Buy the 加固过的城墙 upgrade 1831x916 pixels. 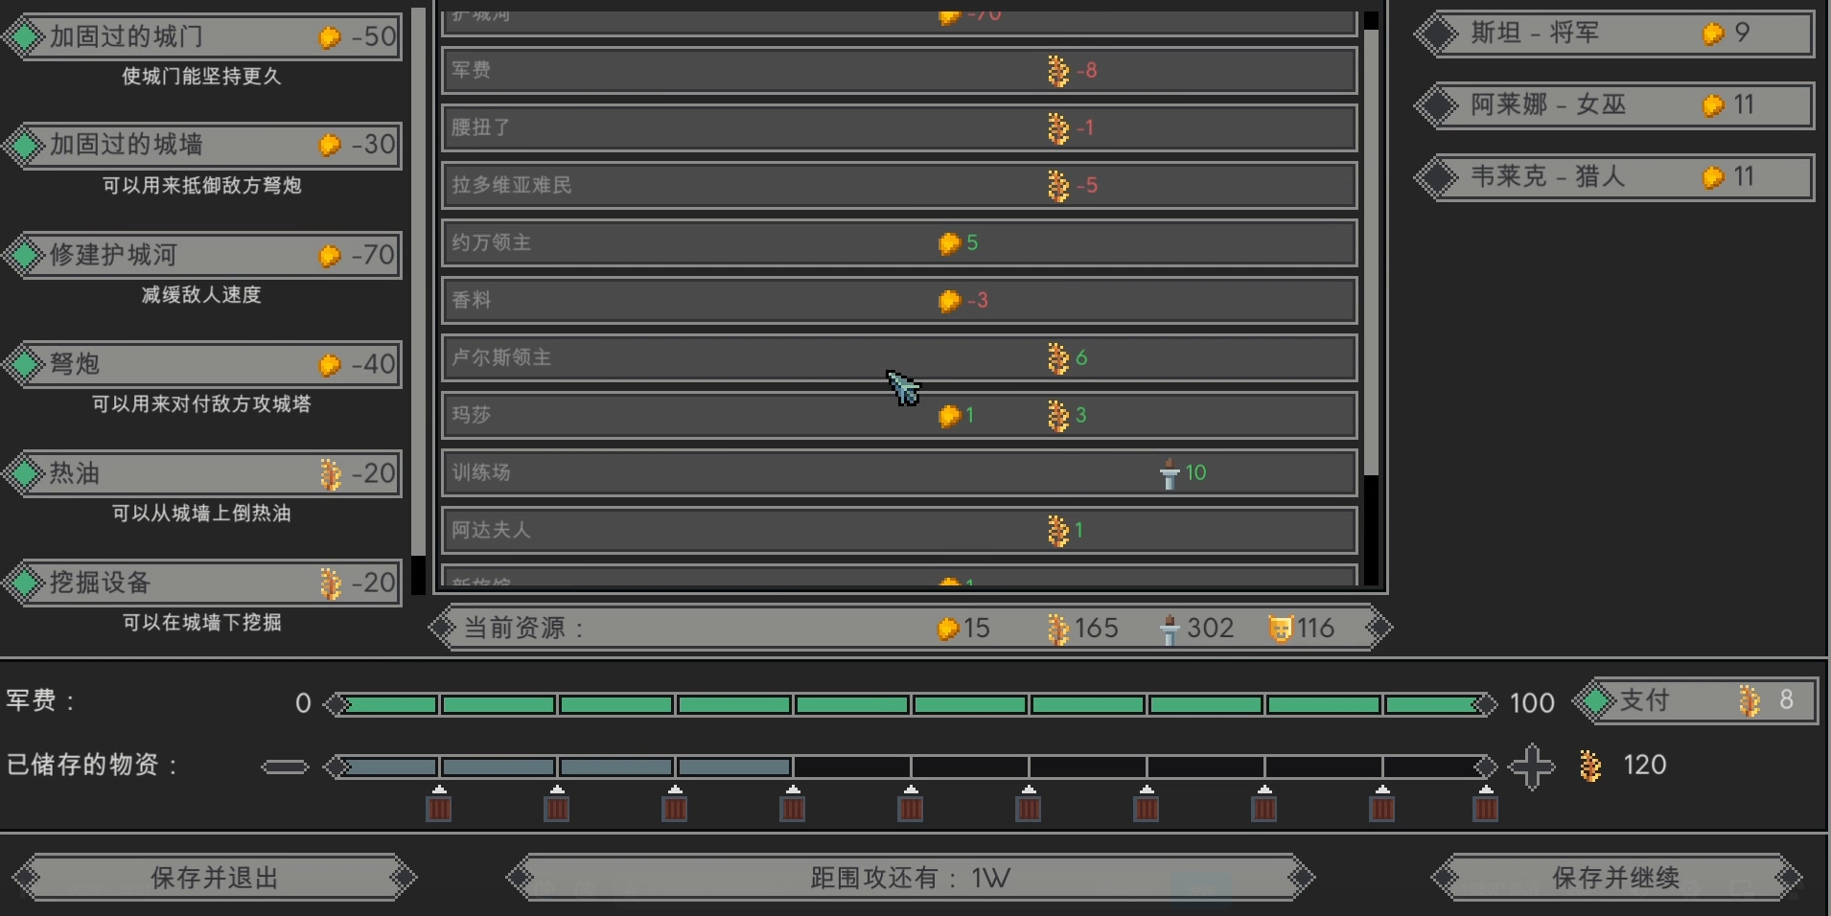(203, 146)
